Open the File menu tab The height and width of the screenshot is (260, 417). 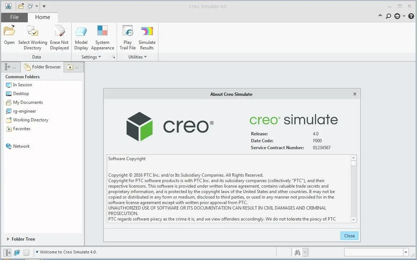click(14, 17)
